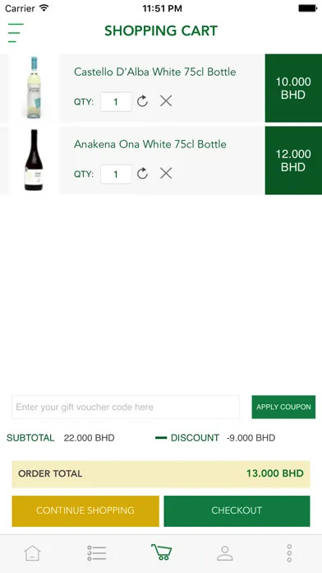Open Anakena Ona White 75cl Bottle title

pos(150,144)
